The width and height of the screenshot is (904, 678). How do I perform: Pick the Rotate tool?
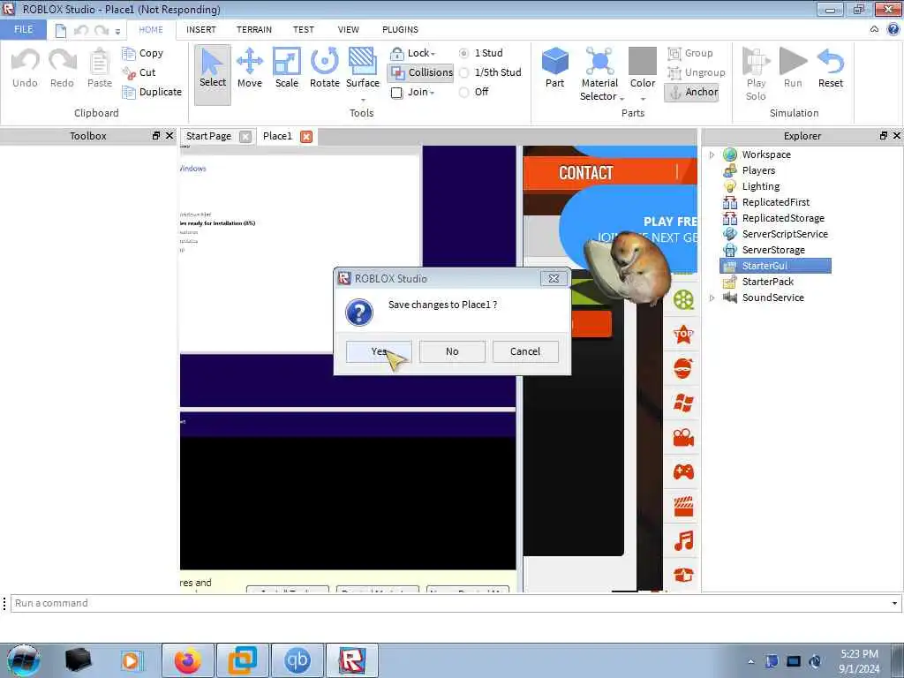[x=325, y=69]
